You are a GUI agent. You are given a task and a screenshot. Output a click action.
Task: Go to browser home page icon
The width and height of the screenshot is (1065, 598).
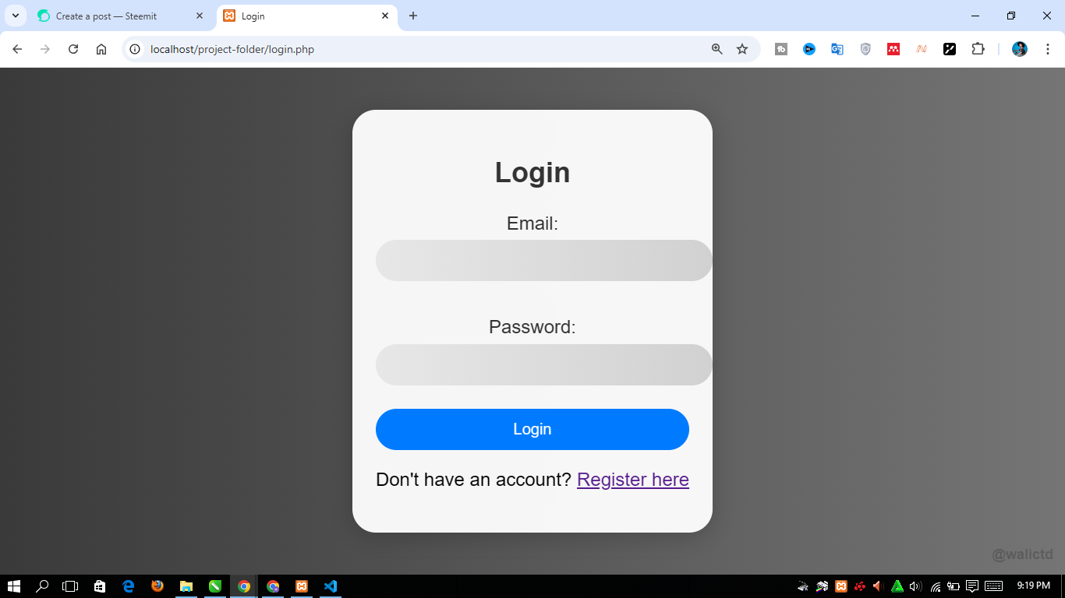[101, 49]
